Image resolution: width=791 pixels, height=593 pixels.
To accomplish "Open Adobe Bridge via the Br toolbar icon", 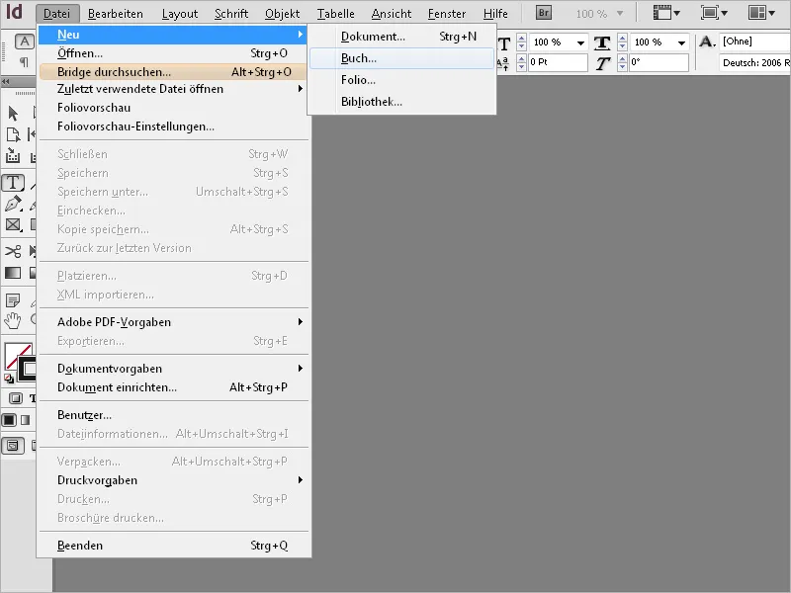I will click(542, 13).
